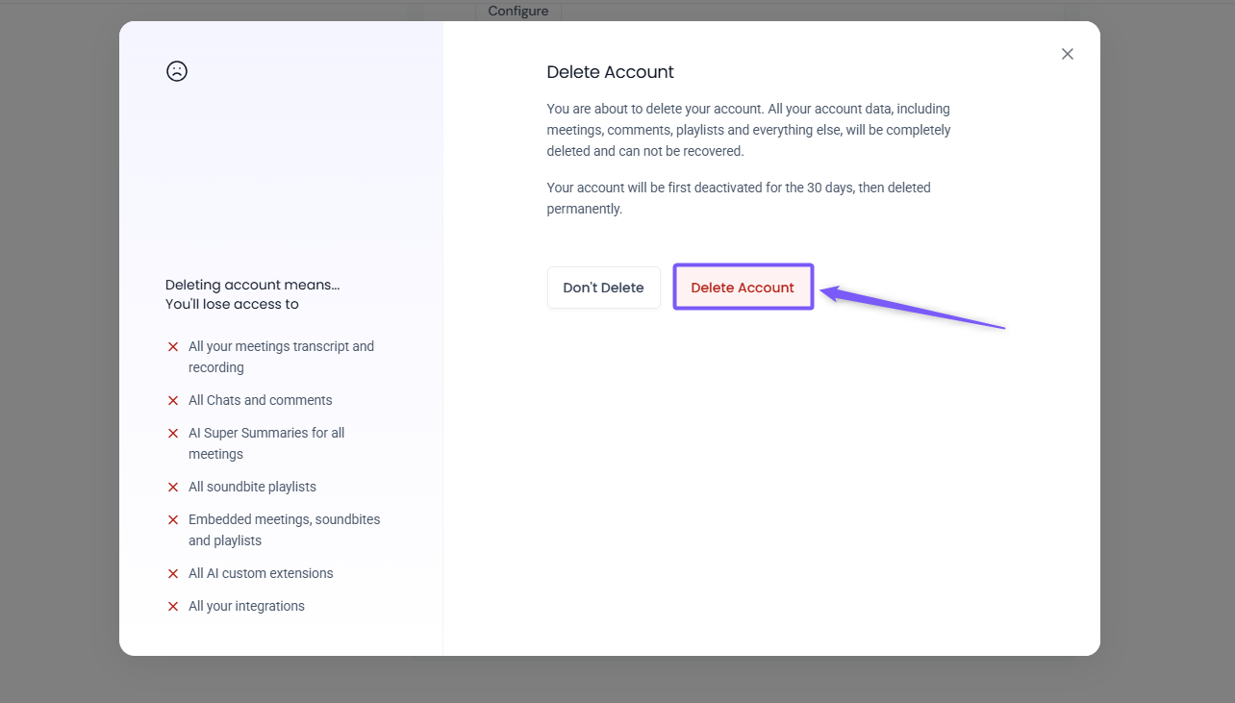Click the 'All AI custom extensions' text
Screen dimensions: 1235x703
[x=261, y=573]
